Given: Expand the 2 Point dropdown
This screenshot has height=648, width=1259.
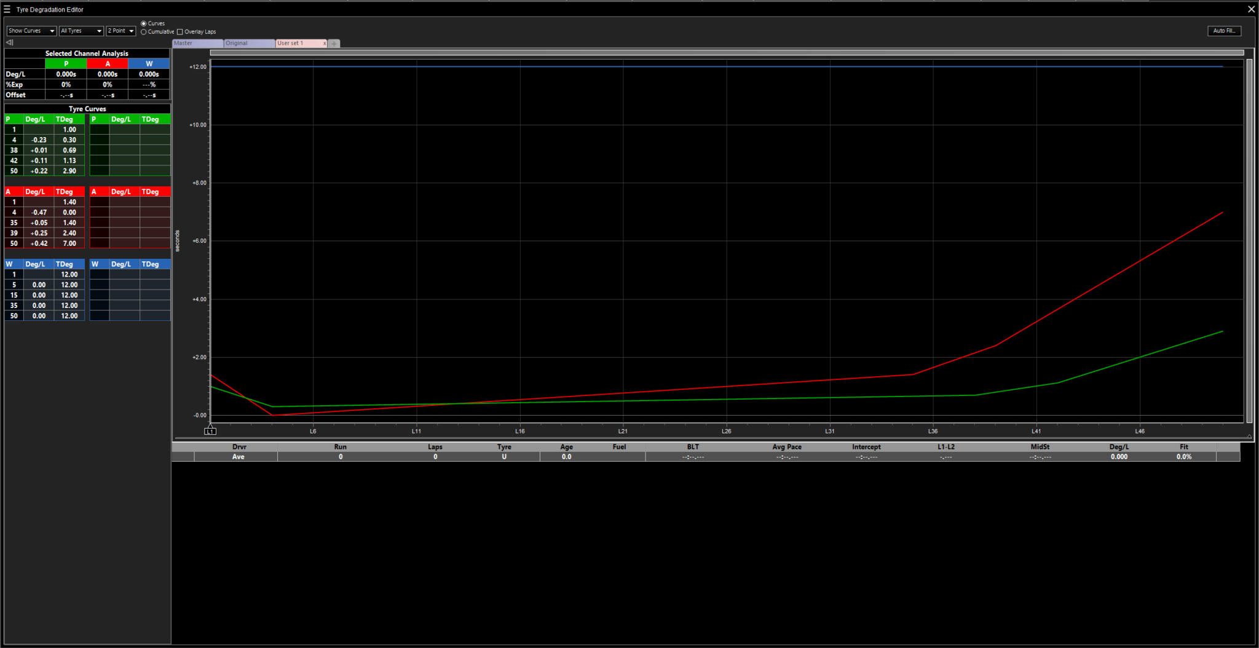Looking at the screenshot, I should 120,31.
